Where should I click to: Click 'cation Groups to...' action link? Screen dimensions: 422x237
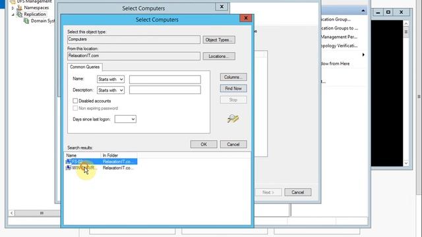pos(339,28)
